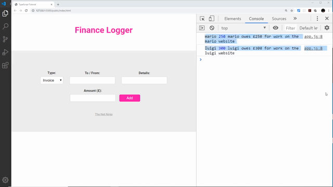The height and width of the screenshot is (187, 333).
Task: Open VS Code Explorer files icon
Action: click(x=5, y=14)
